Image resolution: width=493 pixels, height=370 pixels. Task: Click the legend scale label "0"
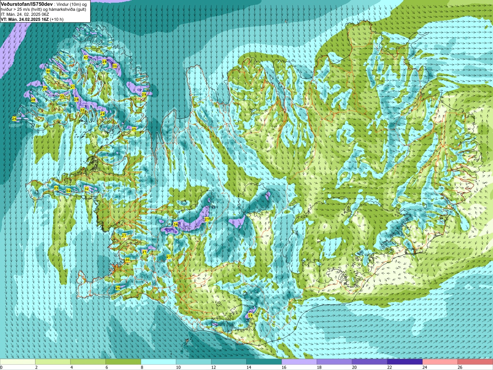point(2,367)
